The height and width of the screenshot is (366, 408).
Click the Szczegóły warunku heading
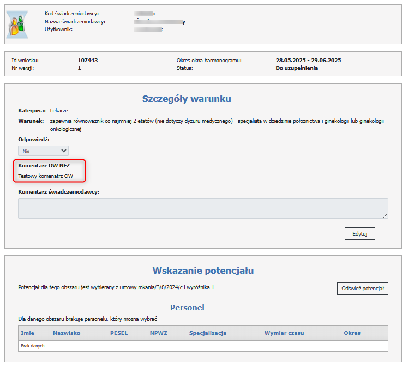point(187,99)
